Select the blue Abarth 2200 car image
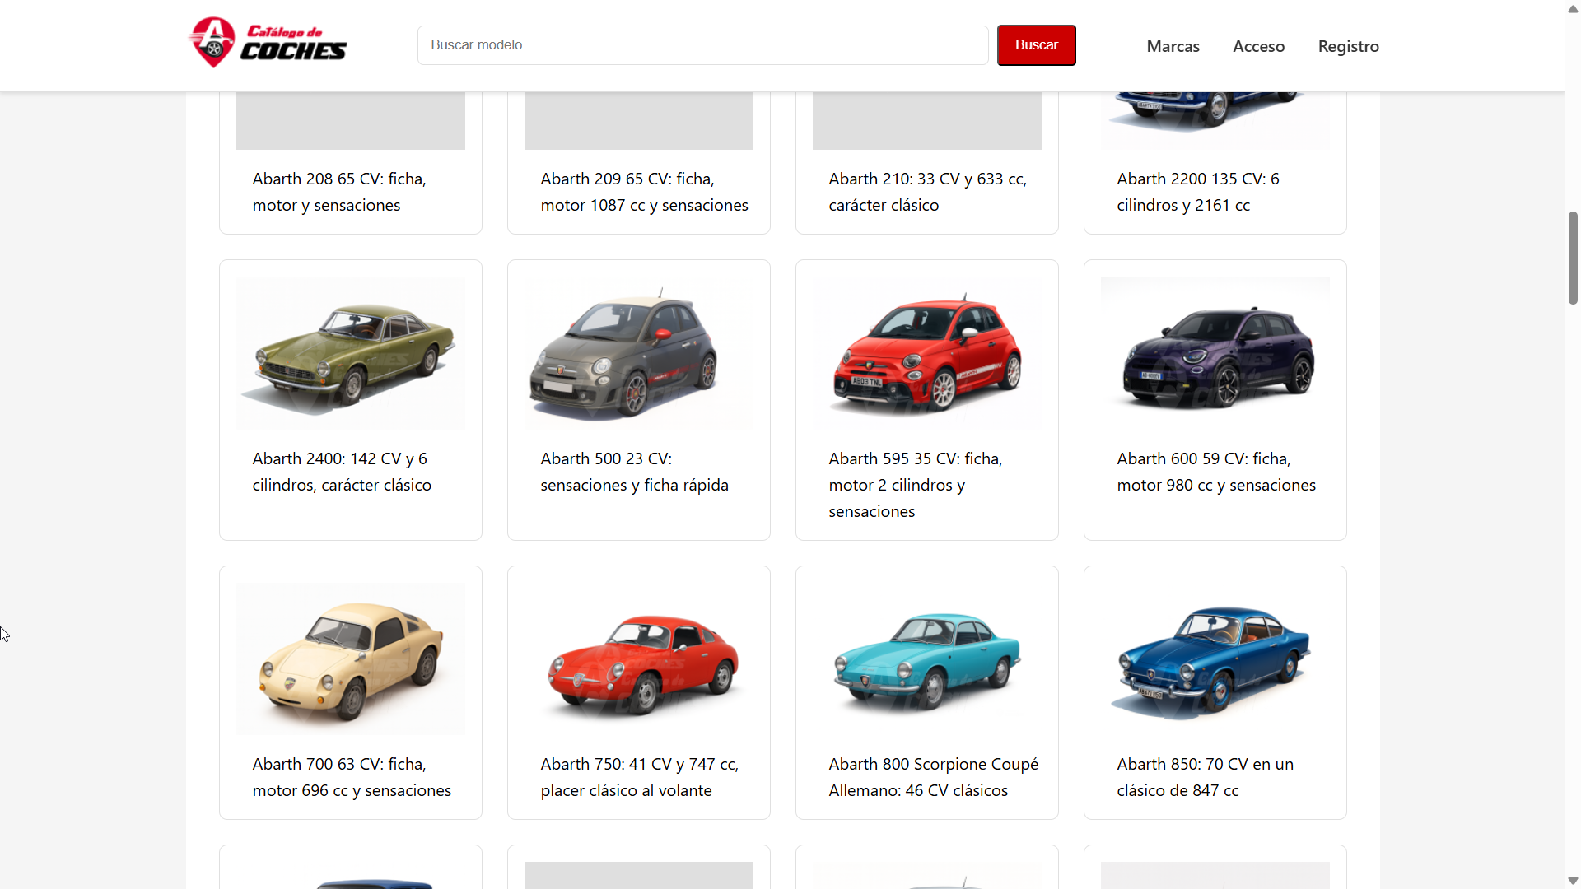This screenshot has width=1581, height=889. click(1215, 120)
